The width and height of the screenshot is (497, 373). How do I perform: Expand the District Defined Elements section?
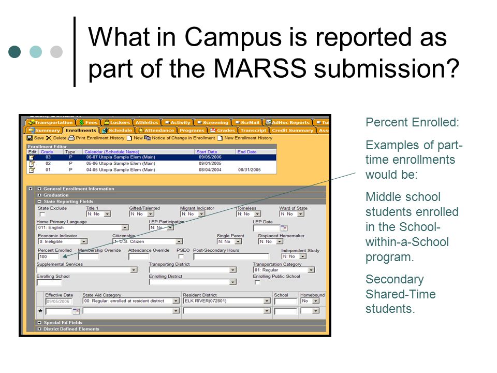pyautogui.click(x=39, y=329)
